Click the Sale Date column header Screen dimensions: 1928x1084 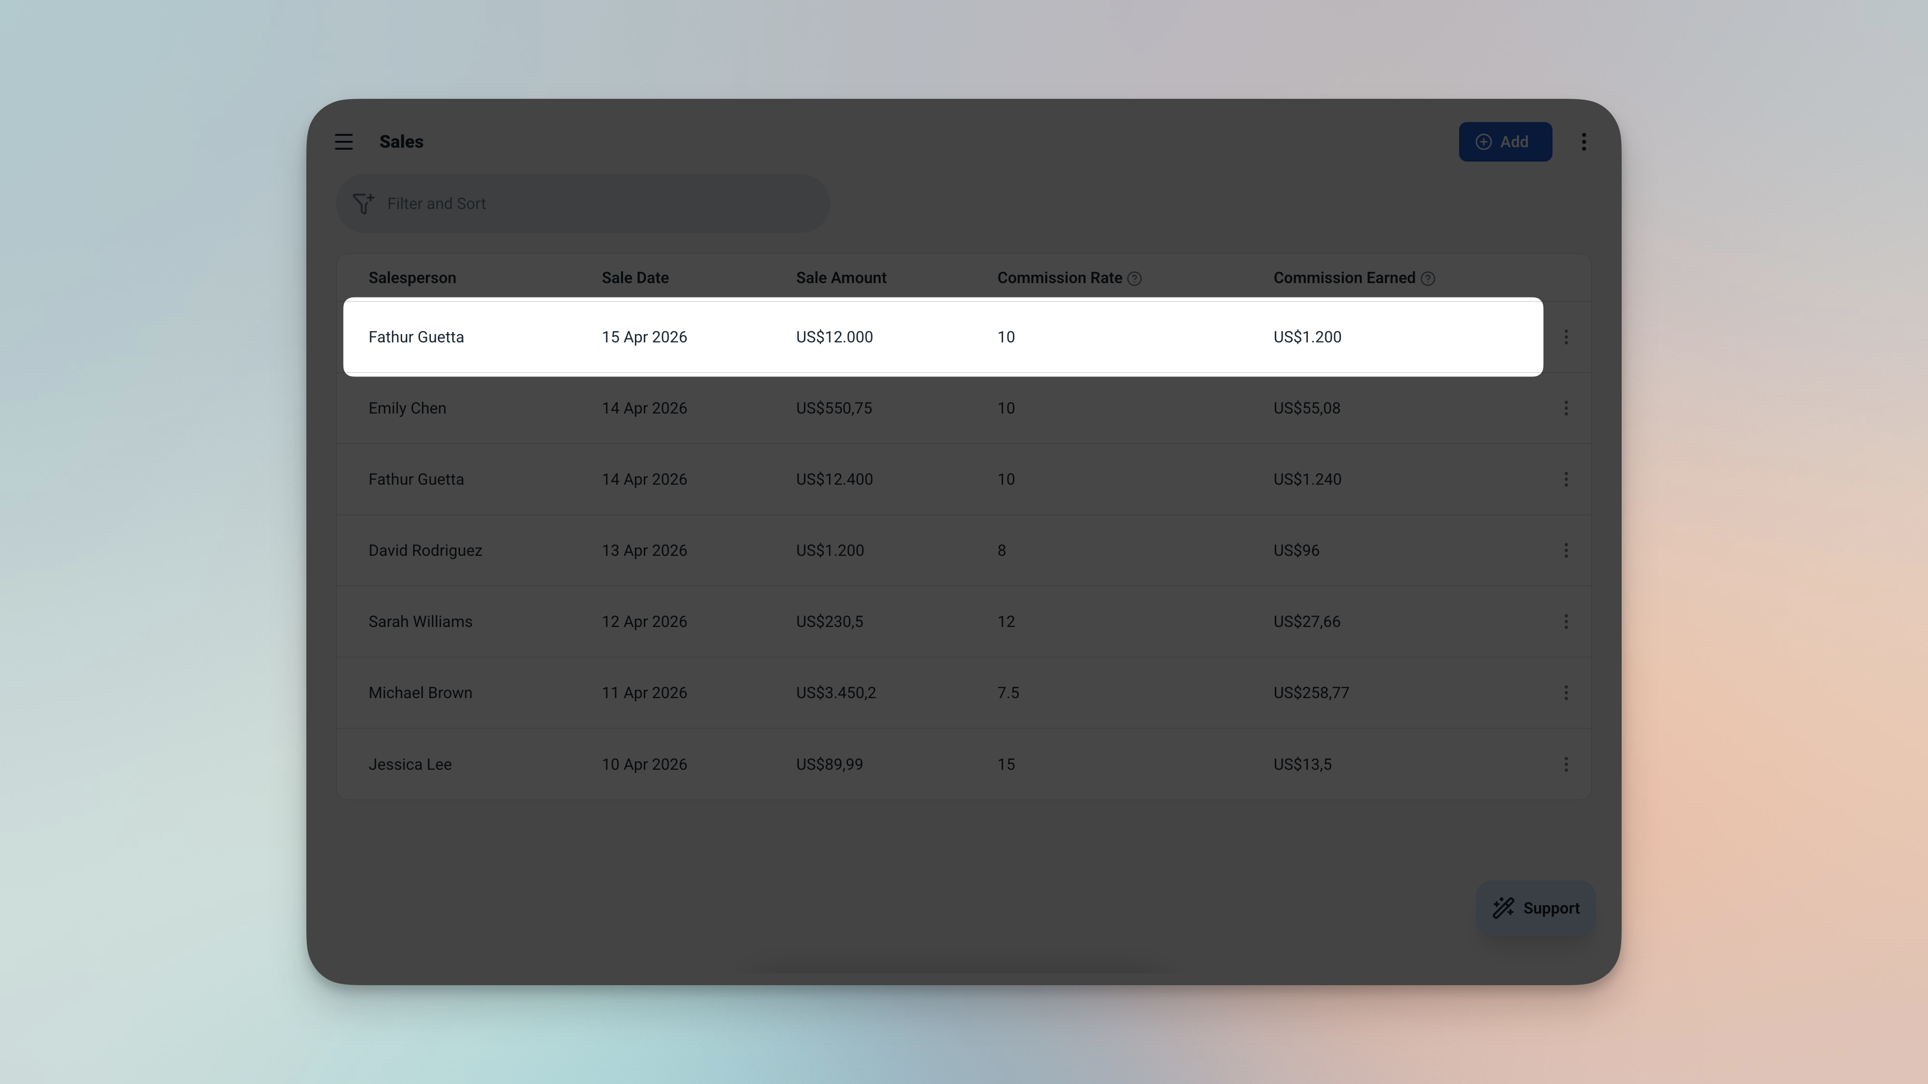click(635, 278)
